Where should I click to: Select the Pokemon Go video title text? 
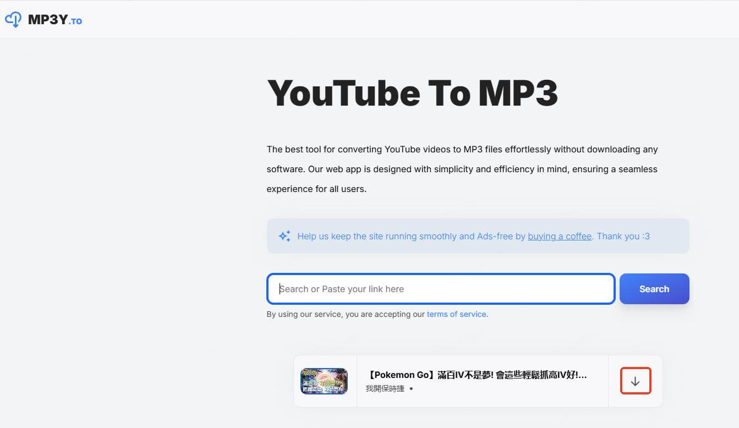[x=477, y=375]
